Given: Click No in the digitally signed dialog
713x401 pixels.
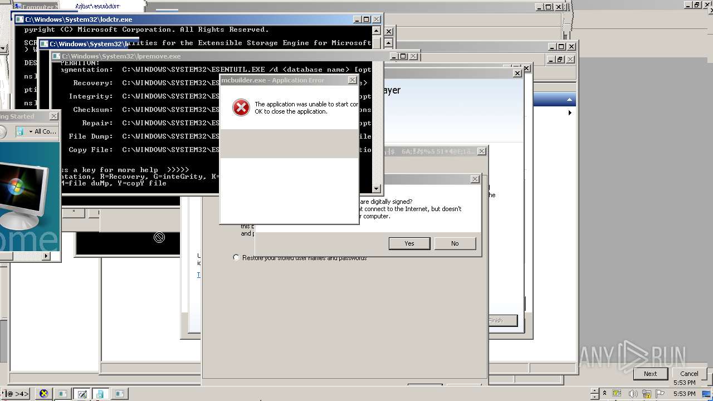Looking at the screenshot, I should pyautogui.click(x=455, y=243).
